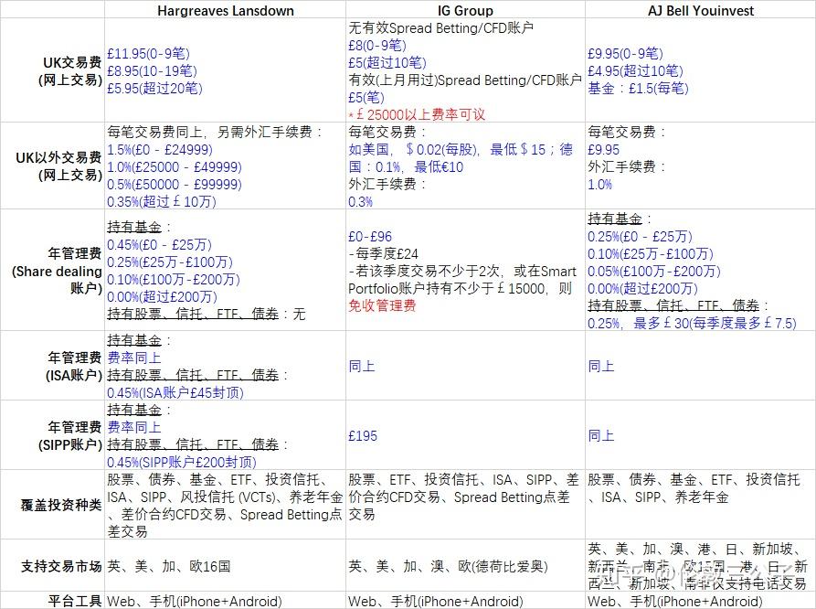Image resolution: width=816 pixels, height=609 pixels.
Task: Click the 0.10%(£25万-£100万) rate
Action: pos(651,253)
